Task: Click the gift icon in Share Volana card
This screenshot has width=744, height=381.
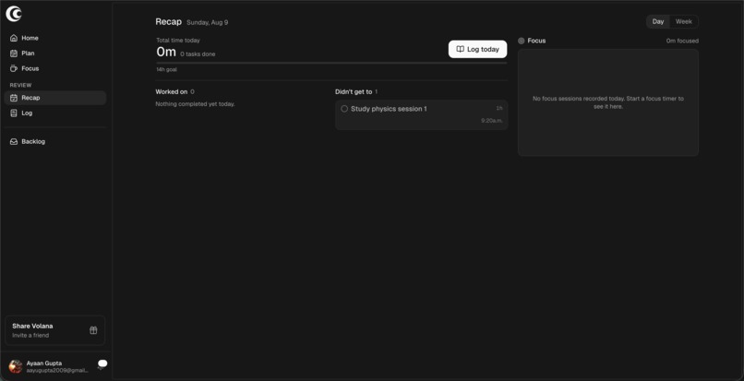Action: (93, 330)
